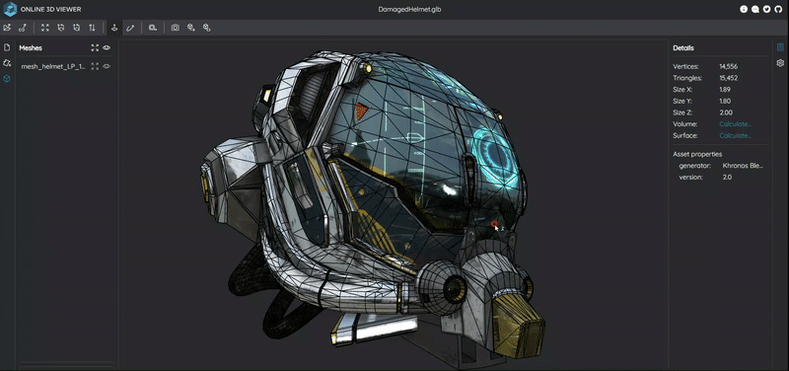Screen dimensions: 789x371
Task: Create a snapshot with camera icon
Action: click(x=176, y=28)
